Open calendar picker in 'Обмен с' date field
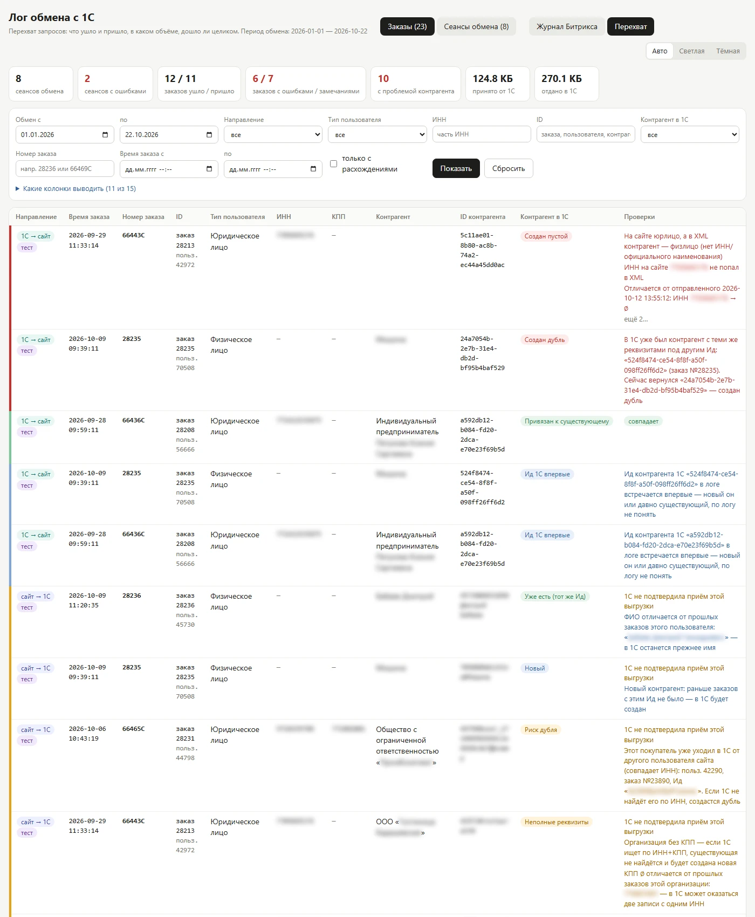 [105, 135]
